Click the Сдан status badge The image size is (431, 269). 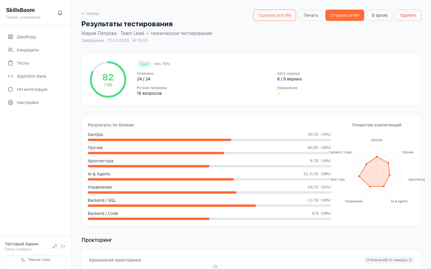click(x=144, y=64)
